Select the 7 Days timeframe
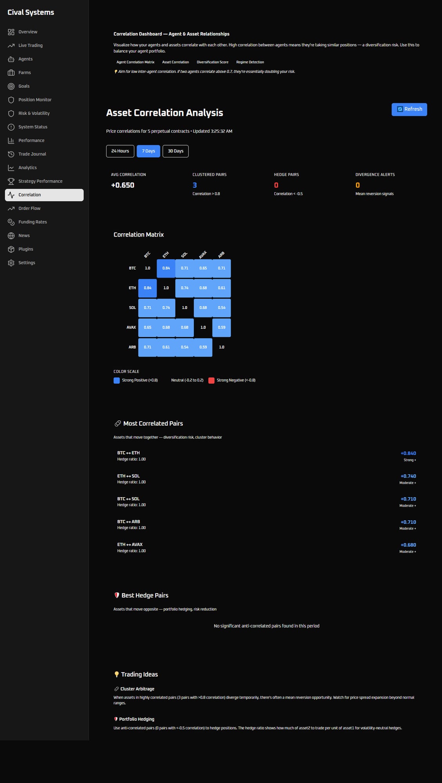The width and height of the screenshot is (442, 783). (x=148, y=151)
